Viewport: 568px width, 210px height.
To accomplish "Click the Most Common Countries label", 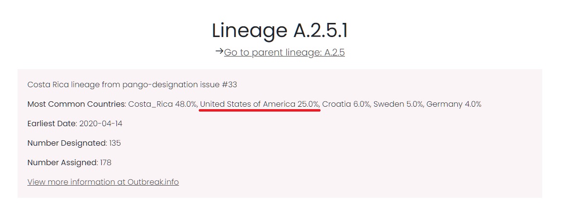I will (x=76, y=104).
